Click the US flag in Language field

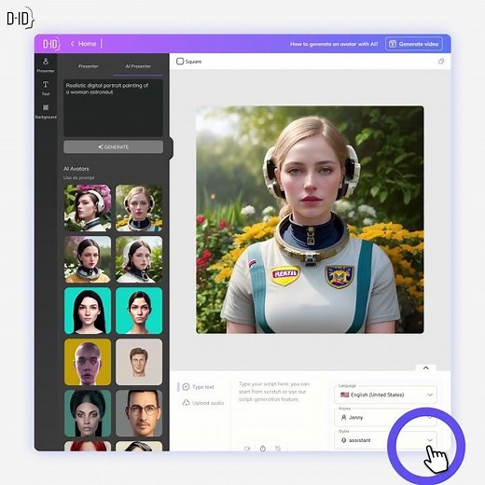344,395
